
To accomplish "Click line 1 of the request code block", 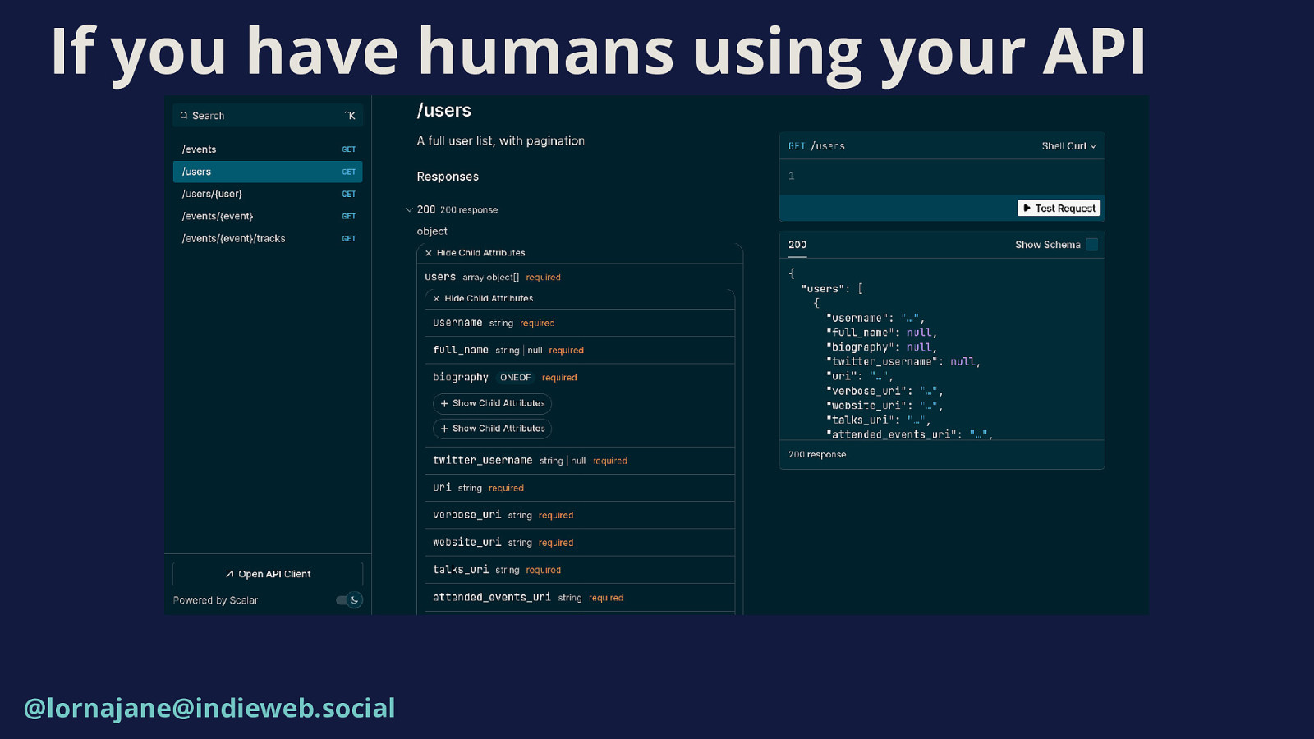I will pyautogui.click(x=942, y=176).
